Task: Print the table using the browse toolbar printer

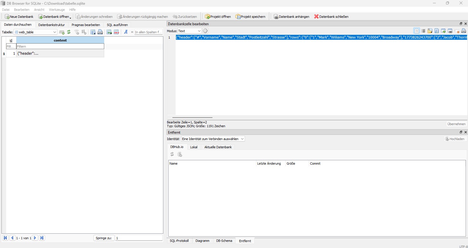Action: point(100,32)
